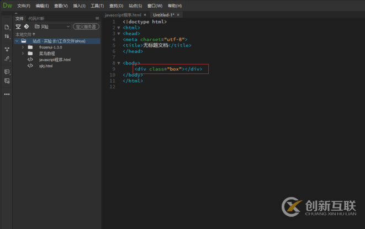Click the File Management arrows icon
This screenshot has width=365, height=229.
click(x=7, y=36)
